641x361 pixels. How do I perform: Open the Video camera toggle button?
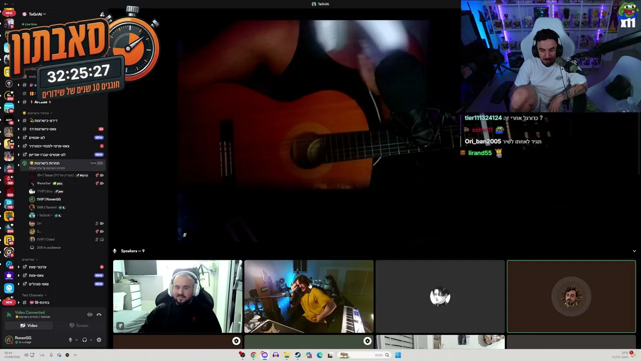click(29, 325)
